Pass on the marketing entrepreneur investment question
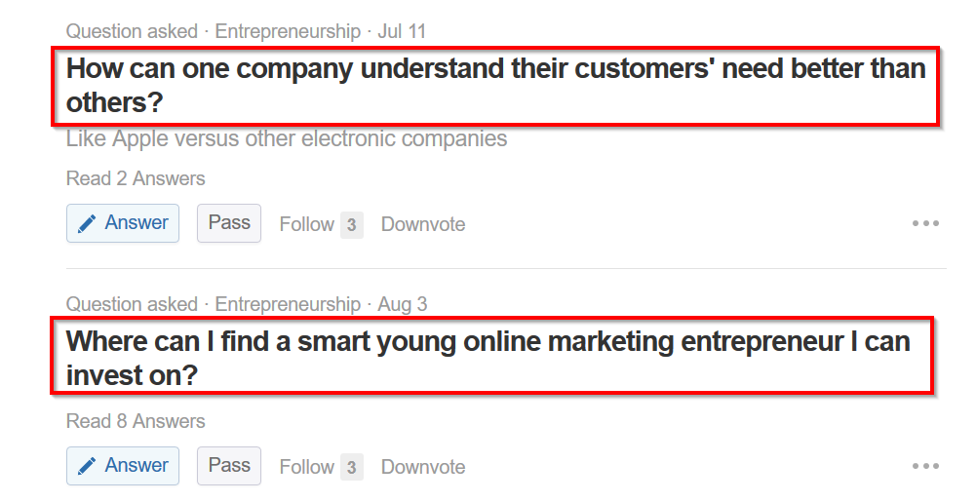 229,465
